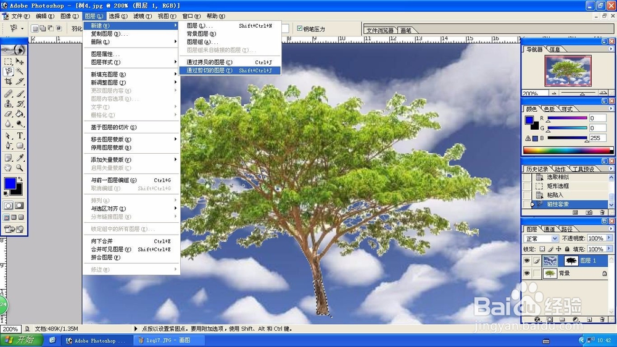The width and height of the screenshot is (617, 347).
Task: Select the Blur tool
Action: point(8,123)
